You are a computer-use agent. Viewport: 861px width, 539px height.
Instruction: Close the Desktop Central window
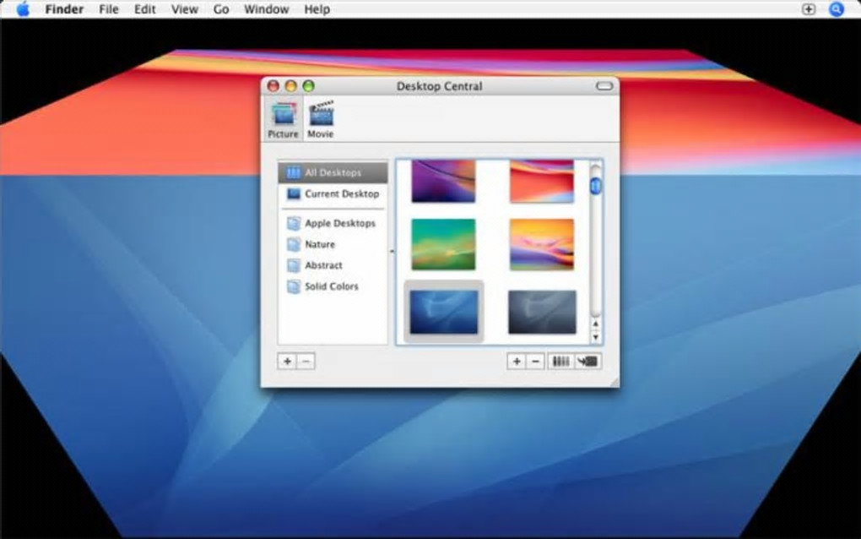tap(273, 85)
